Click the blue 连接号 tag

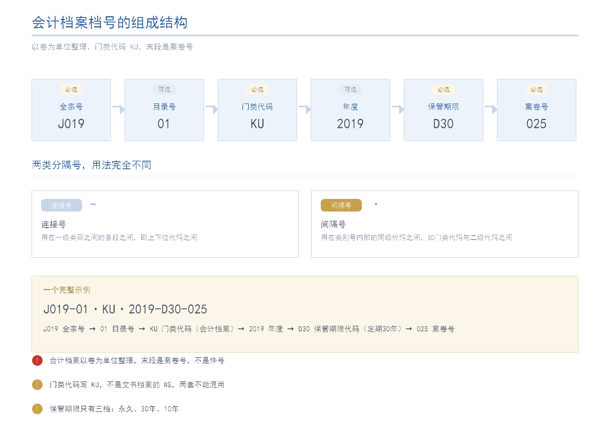(x=62, y=205)
